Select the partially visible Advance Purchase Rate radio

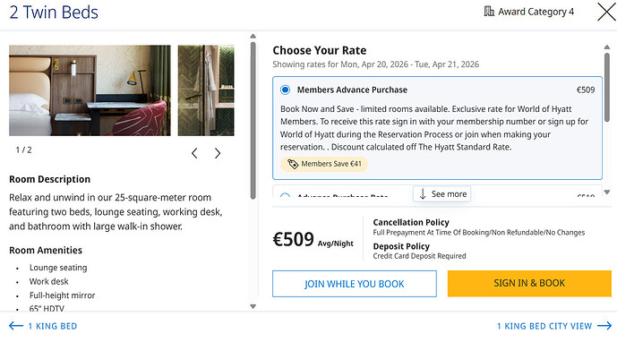(286, 195)
